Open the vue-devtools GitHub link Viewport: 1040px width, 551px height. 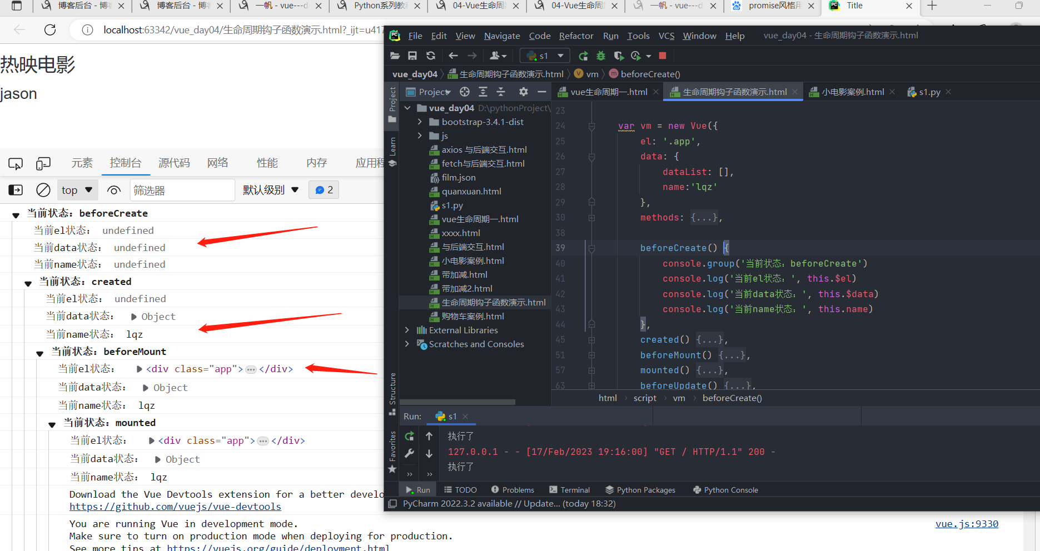(x=175, y=507)
